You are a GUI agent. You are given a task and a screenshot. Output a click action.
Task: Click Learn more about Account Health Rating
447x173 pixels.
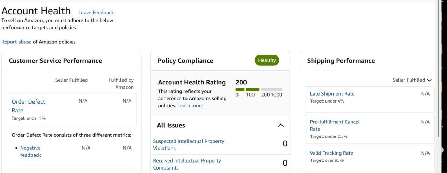click(190, 105)
